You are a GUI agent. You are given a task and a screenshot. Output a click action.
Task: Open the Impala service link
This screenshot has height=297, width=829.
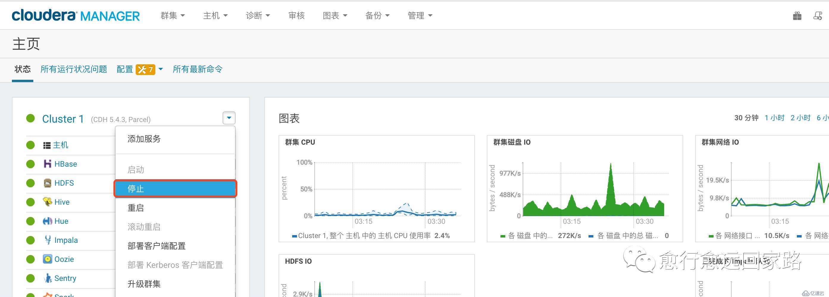pos(66,240)
